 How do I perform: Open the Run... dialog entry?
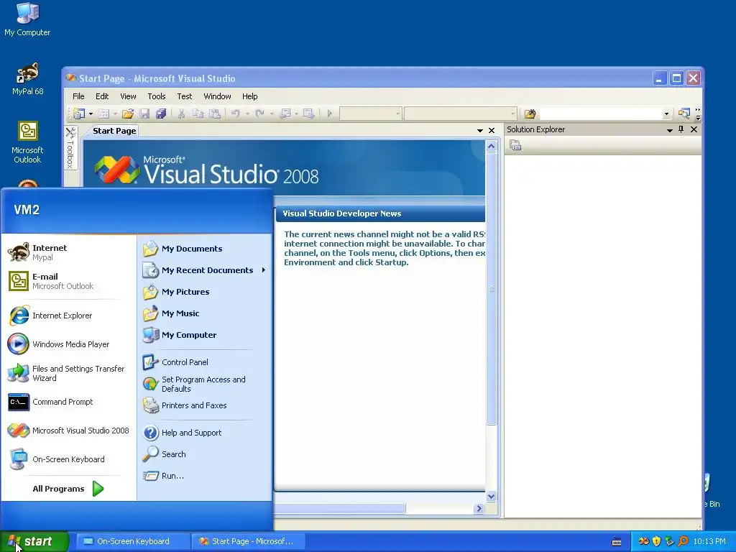pyautogui.click(x=205, y=476)
